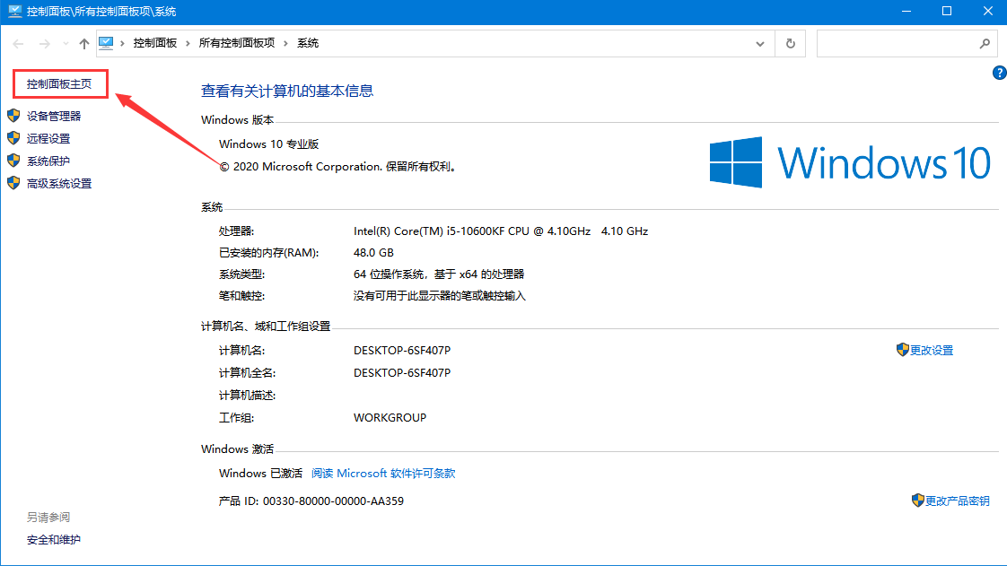
Task: Open the recent locations dropdown arrow
Action: click(65, 43)
